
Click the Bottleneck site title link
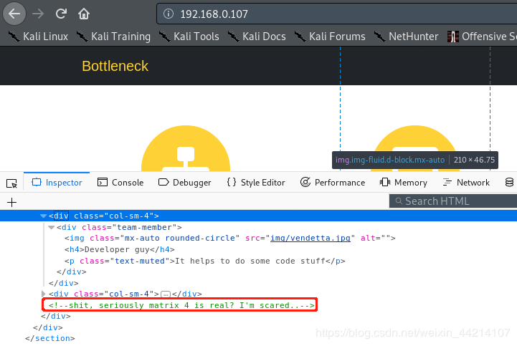tap(115, 66)
